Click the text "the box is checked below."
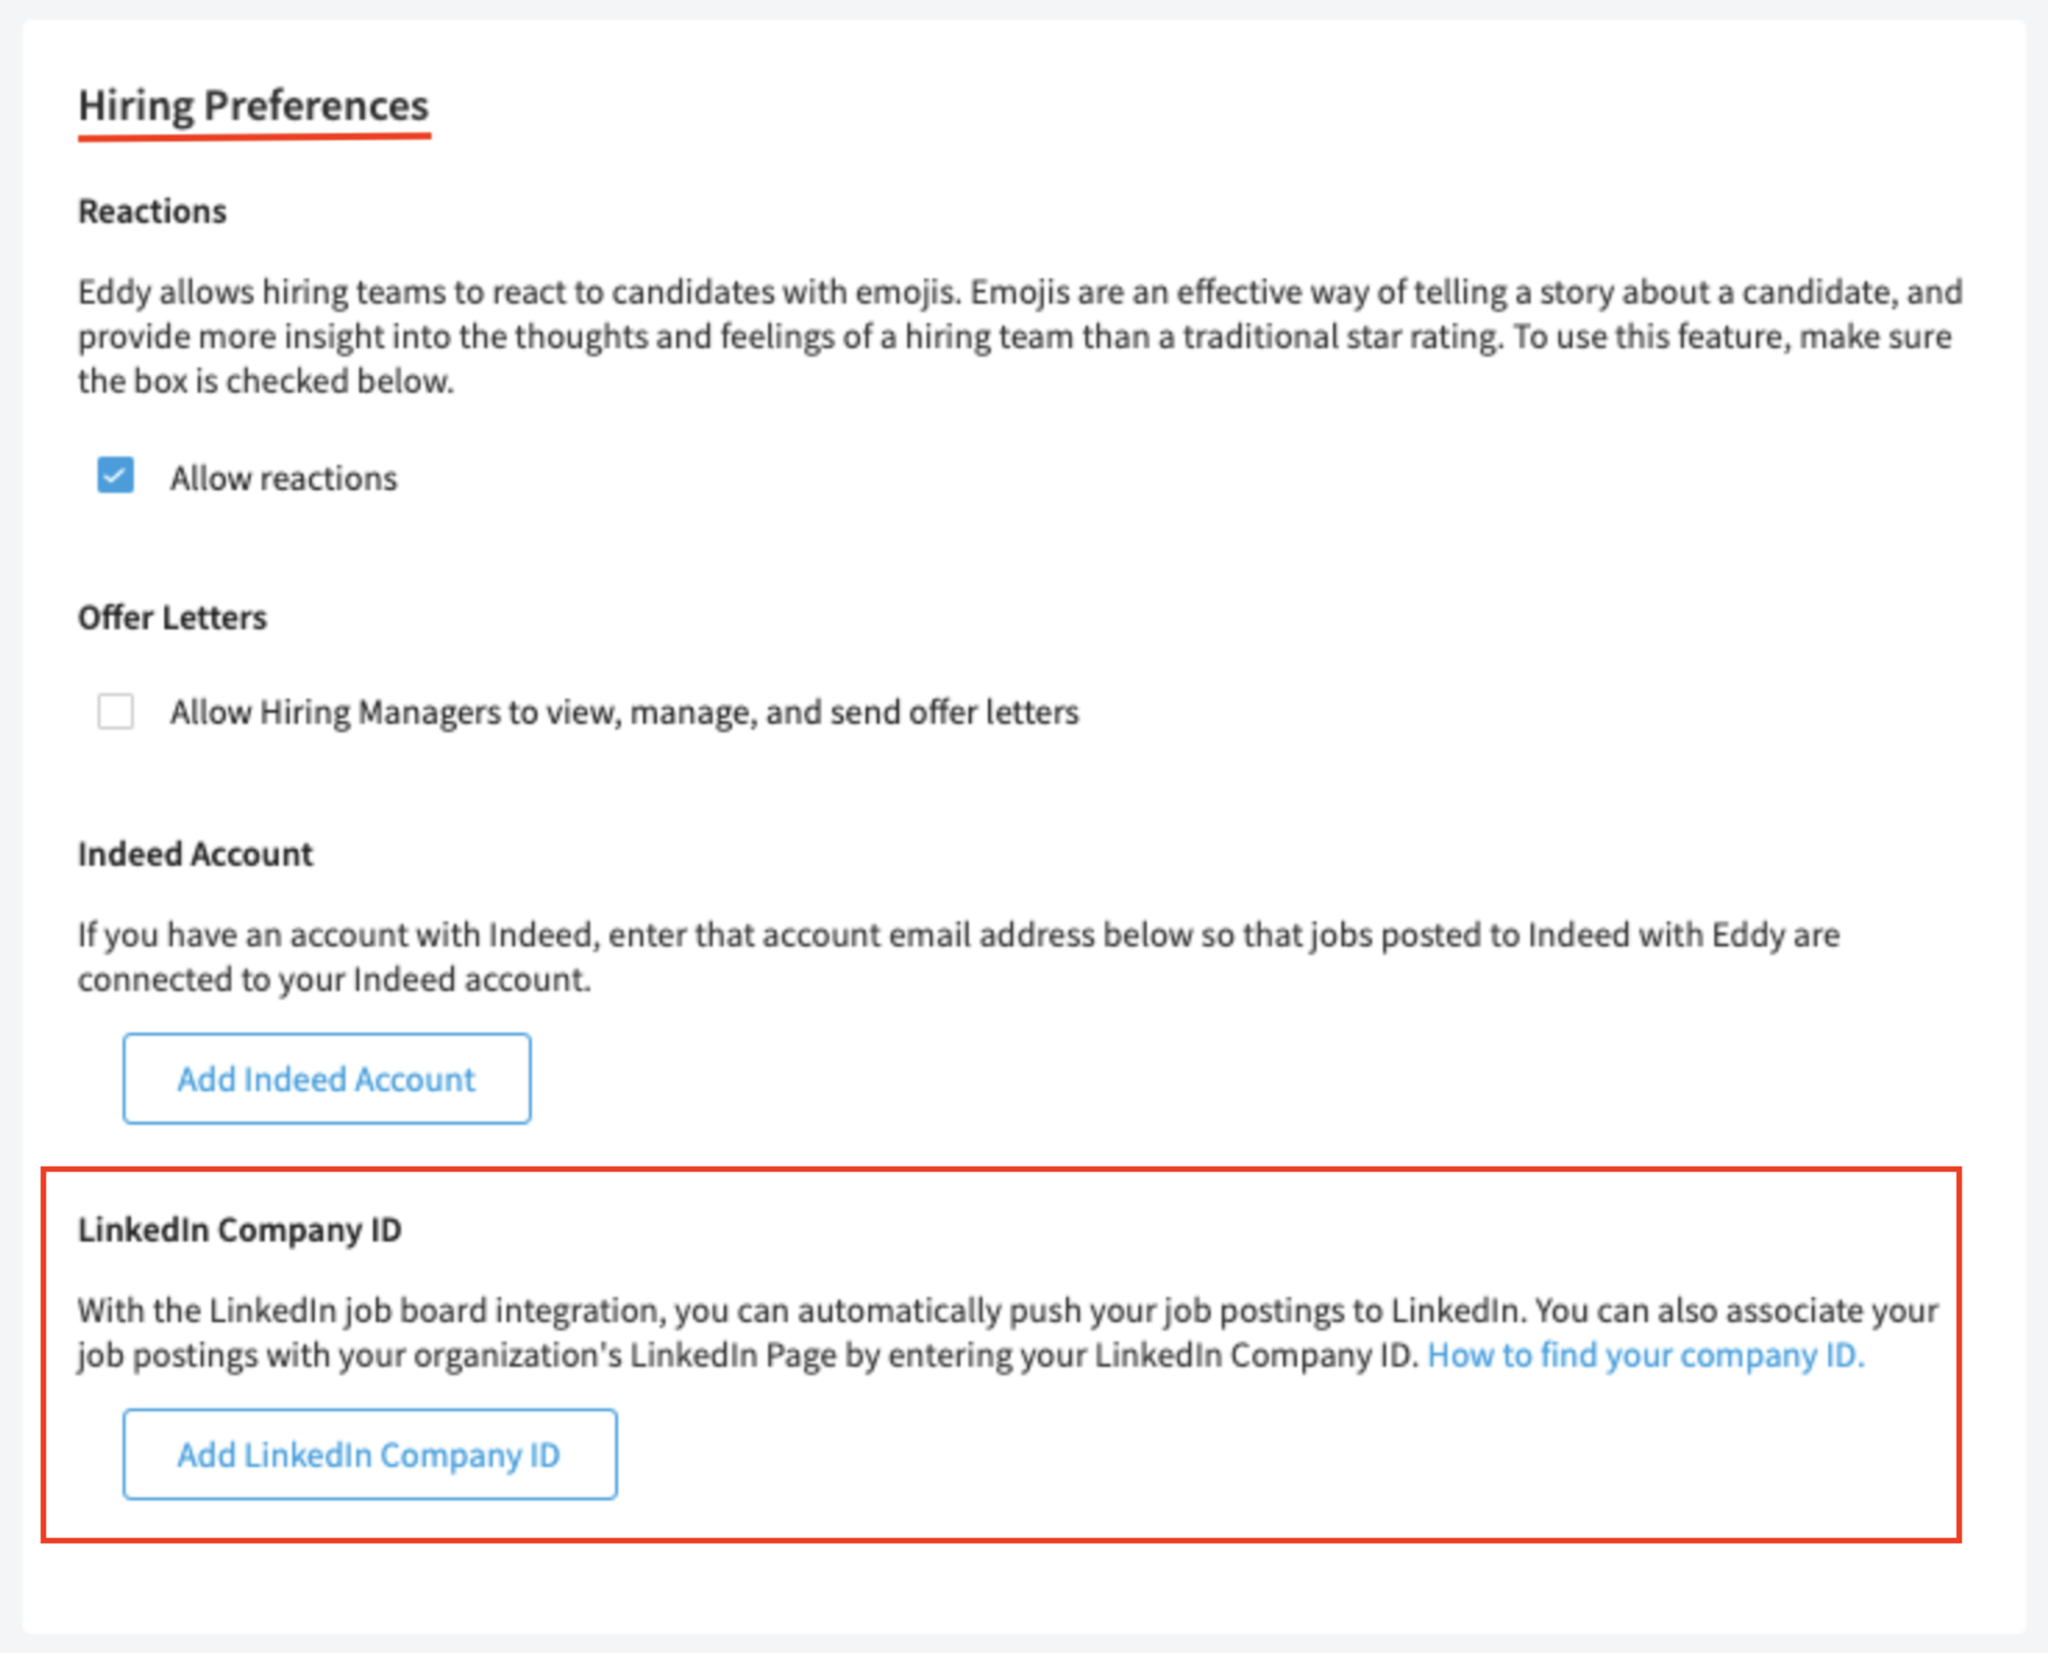The width and height of the screenshot is (2048, 1653). 266,381
